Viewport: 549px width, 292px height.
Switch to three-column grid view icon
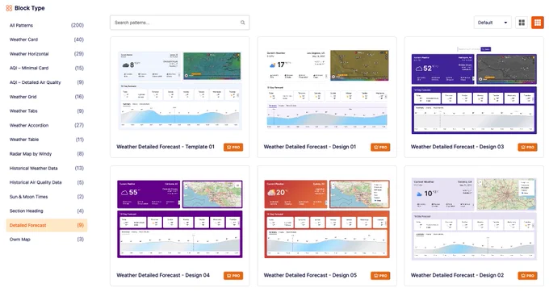pyautogui.click(x=538, y=23)
